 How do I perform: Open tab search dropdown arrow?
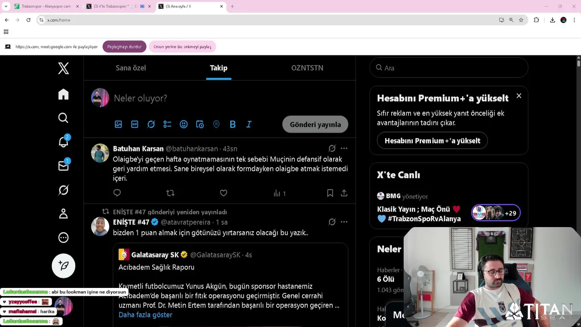6,6
